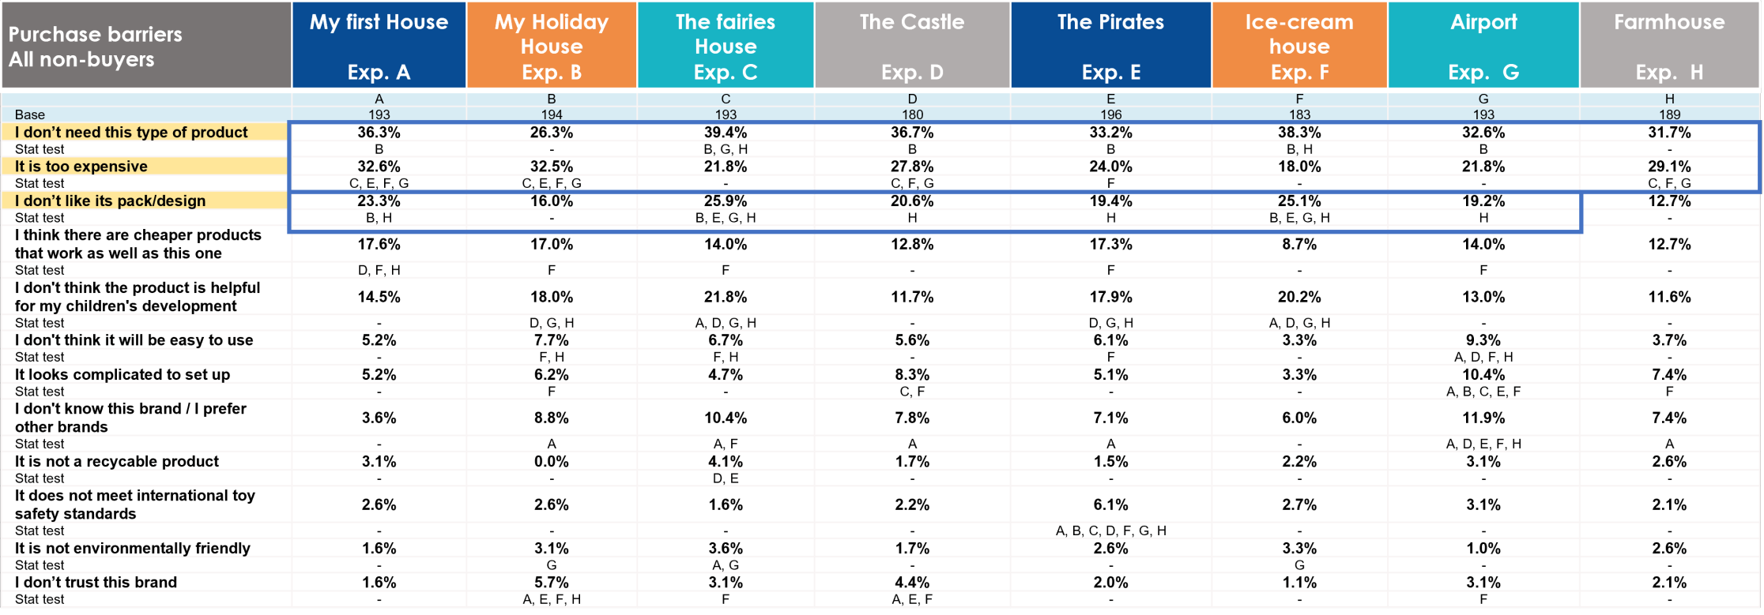Click the "Purchase barriers All non-buyers" title cell
The width and height of the screenshot is (1764, 615).
[x=146, y=46]
